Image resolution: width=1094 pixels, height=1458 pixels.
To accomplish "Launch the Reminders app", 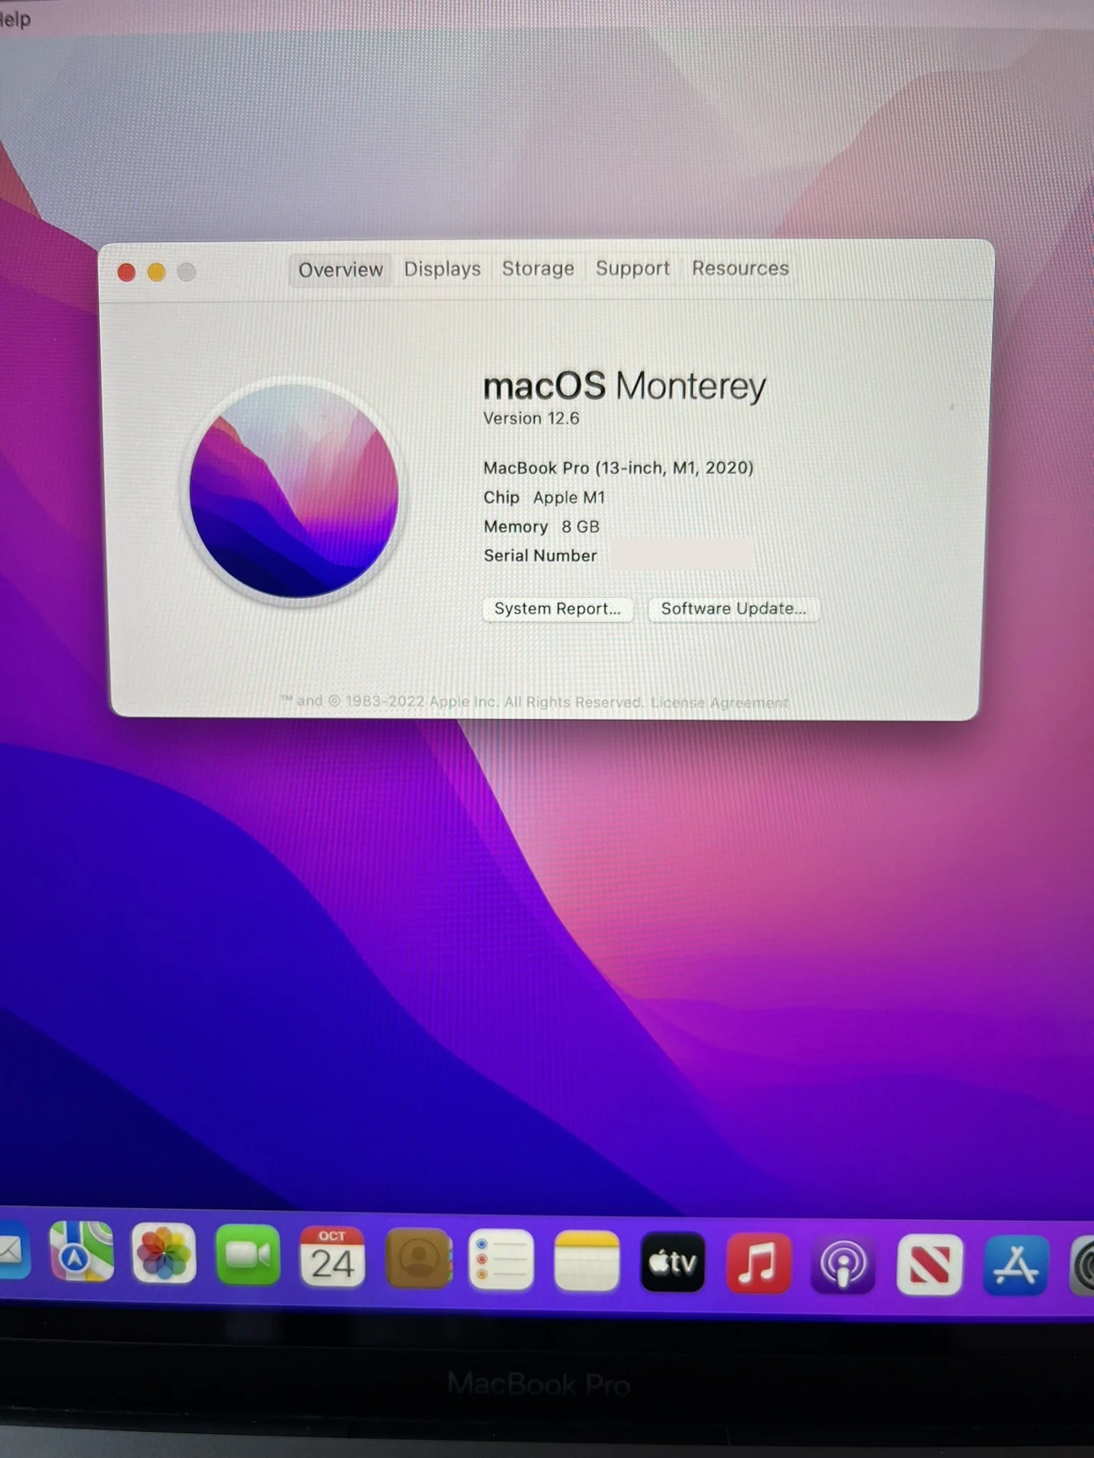I will coord(502,1260).
